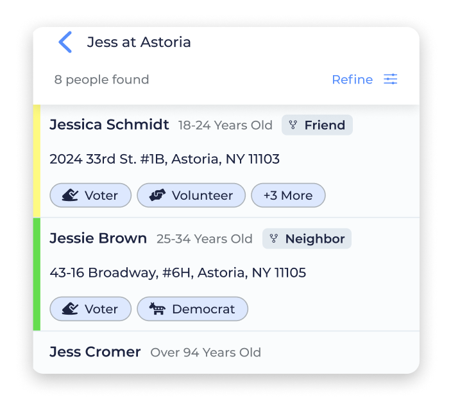Click ballot icon in Jessica Schmidt's Voter tag
The image size is (451, 411).
(70, 195)
